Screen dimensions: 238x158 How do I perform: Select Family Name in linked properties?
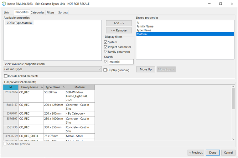pos(185,26)
